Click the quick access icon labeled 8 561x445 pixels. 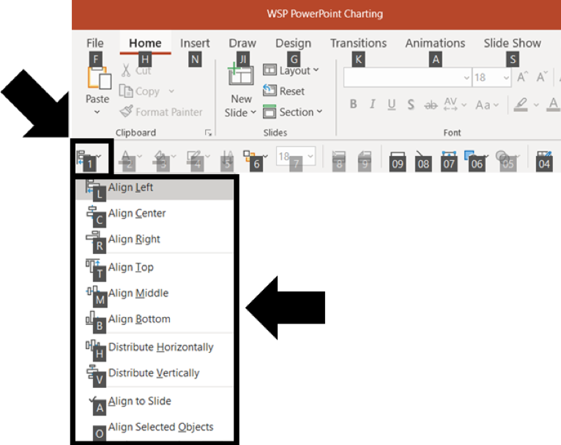(338, 157)
